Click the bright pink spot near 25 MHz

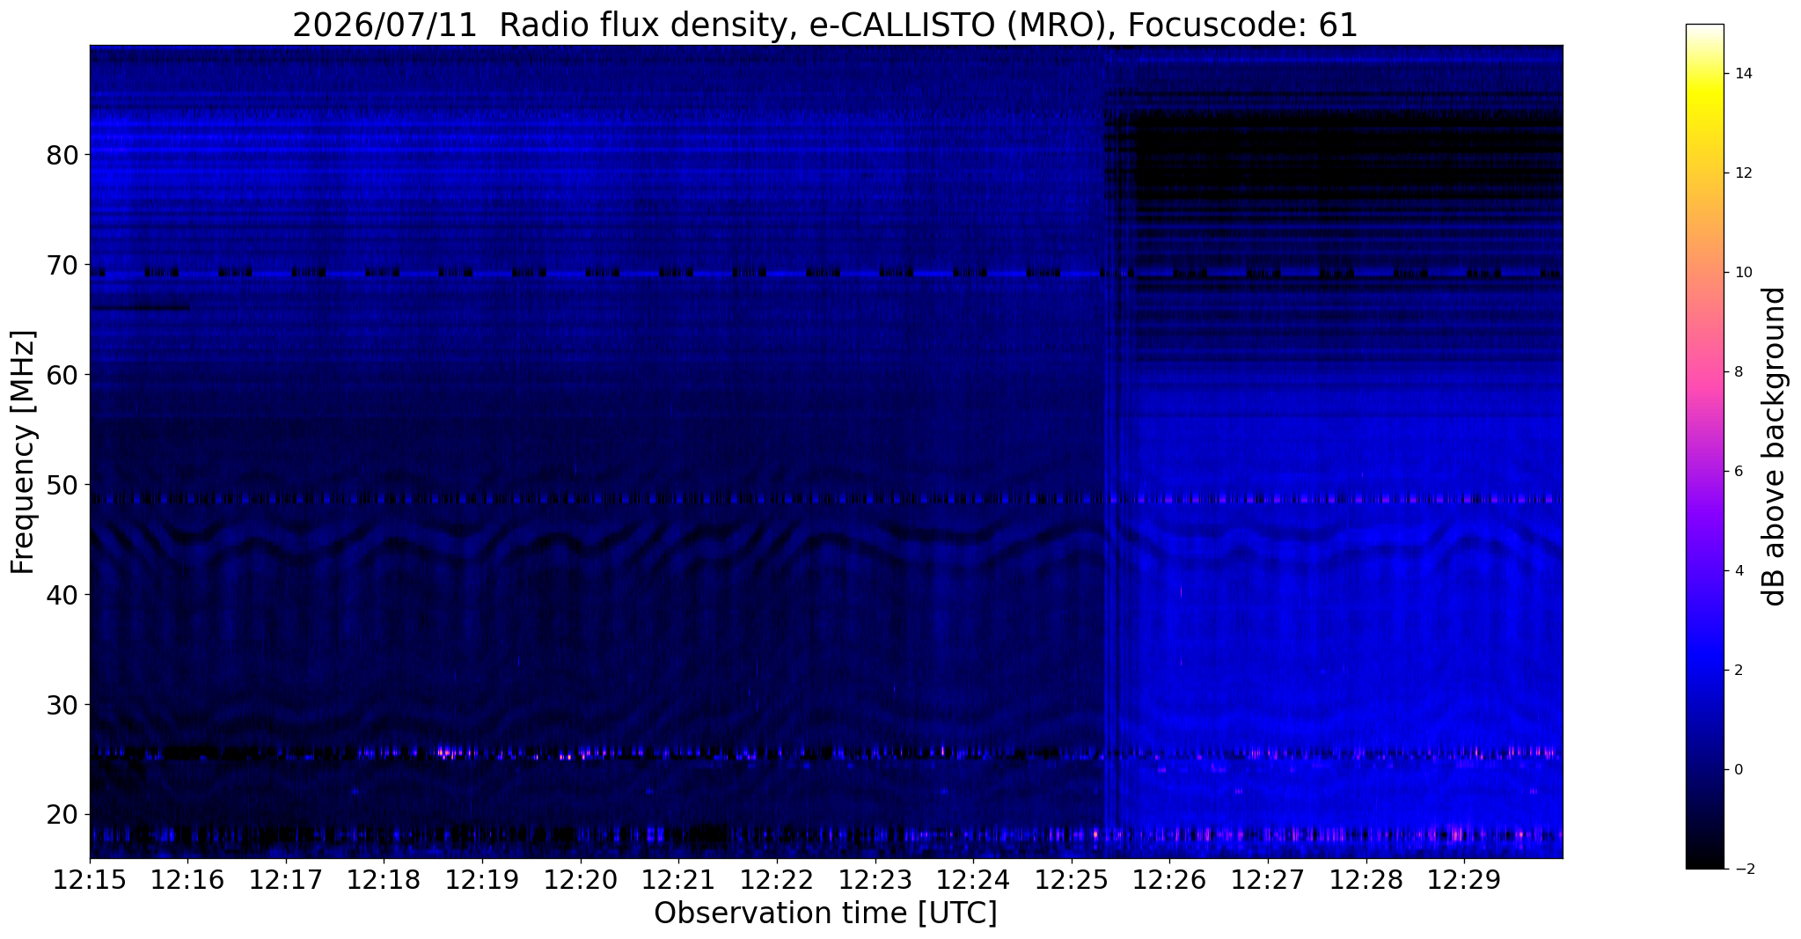point(446,752)
